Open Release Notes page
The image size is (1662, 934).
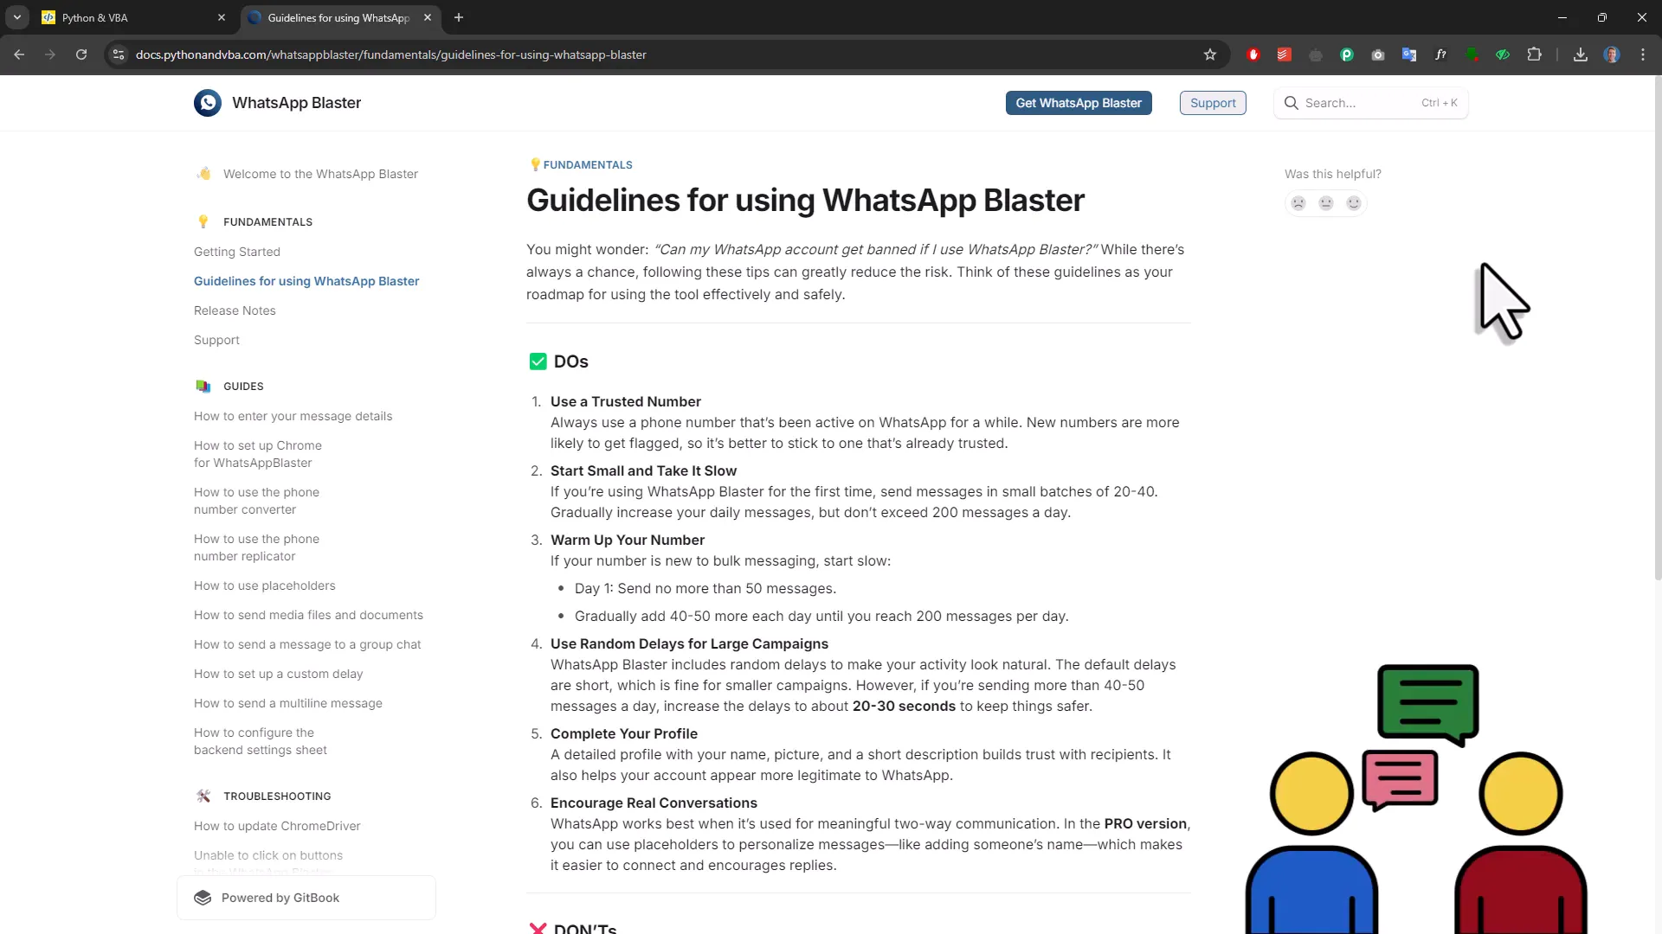(x=235, y=310)
